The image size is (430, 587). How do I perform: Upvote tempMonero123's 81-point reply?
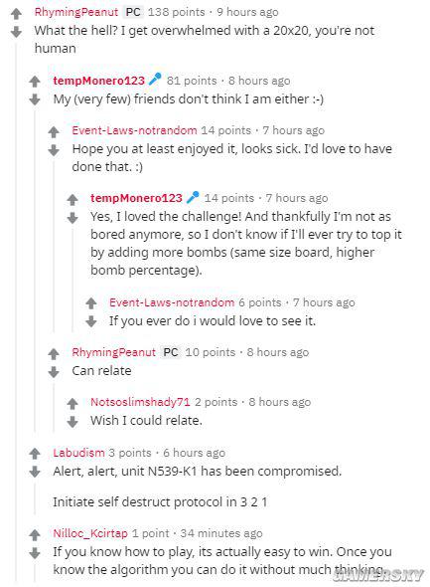(35, 82)
